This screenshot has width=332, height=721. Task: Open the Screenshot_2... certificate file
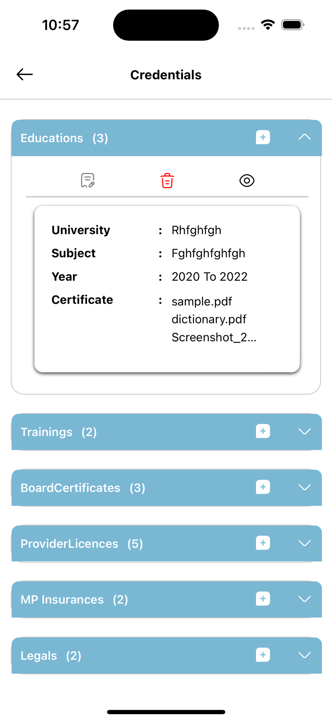(214, 337)
